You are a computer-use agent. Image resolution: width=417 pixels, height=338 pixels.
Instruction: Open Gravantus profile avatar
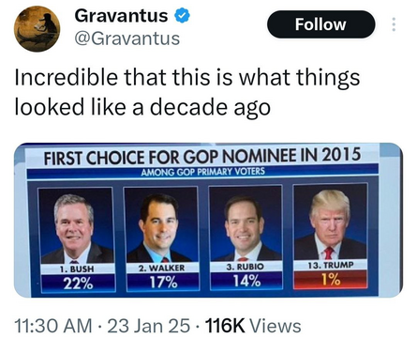pos(37,28)
